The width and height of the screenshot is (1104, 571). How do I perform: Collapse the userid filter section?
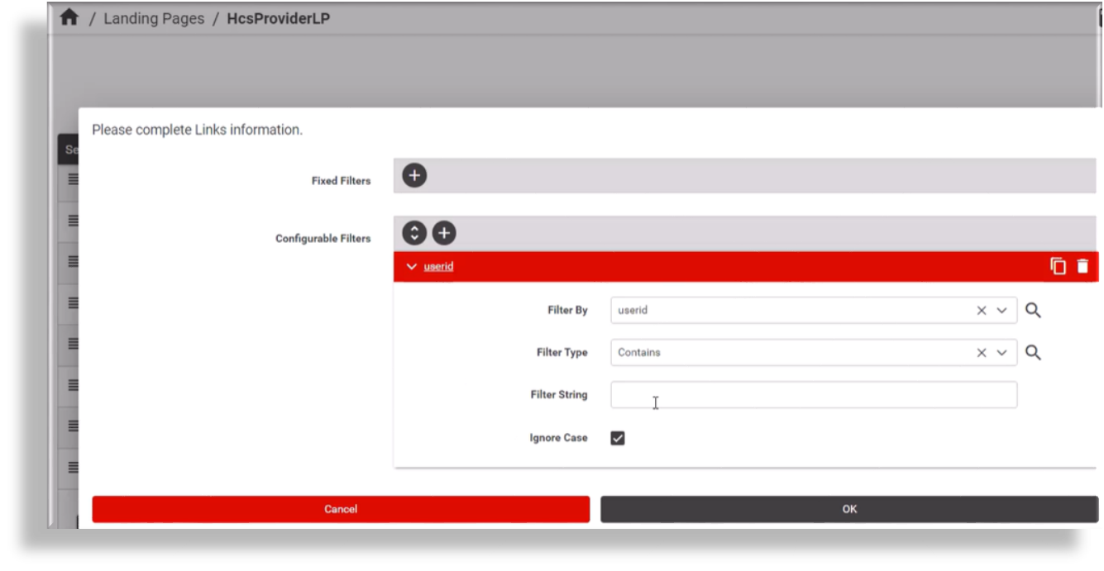(411, 266)
